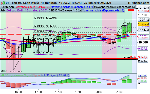The image size is (150, 94).
Task: Click the Boll sup legend label
Action: (x=11, y=10)
